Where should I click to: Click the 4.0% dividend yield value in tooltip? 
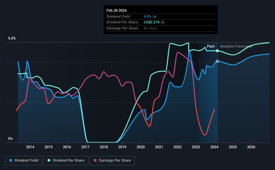coord(147,16)
